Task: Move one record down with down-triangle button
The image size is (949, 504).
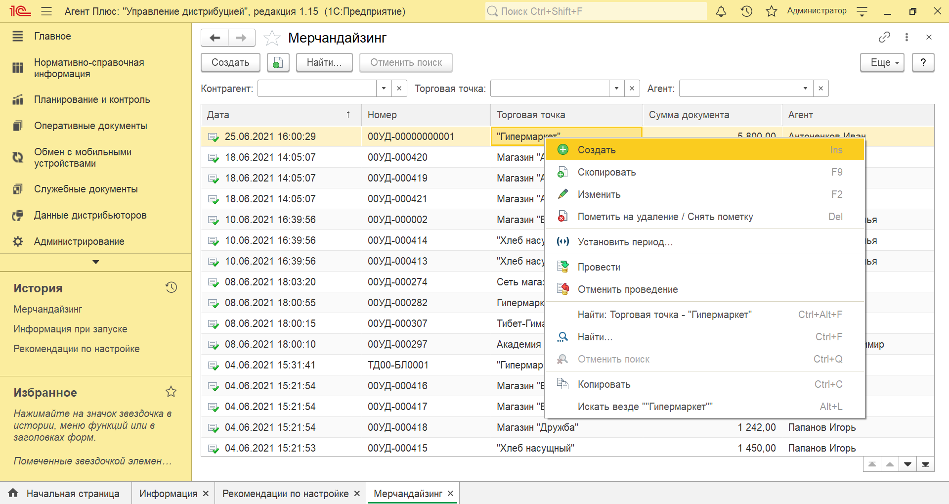Action: tap(907, 464)
